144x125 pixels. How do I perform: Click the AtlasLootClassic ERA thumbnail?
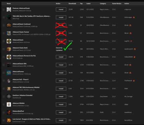click(9, 65)
